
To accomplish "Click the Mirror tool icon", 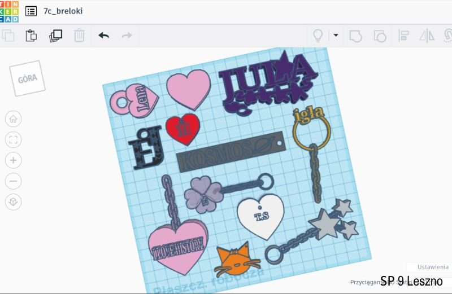I will (426, 36).
